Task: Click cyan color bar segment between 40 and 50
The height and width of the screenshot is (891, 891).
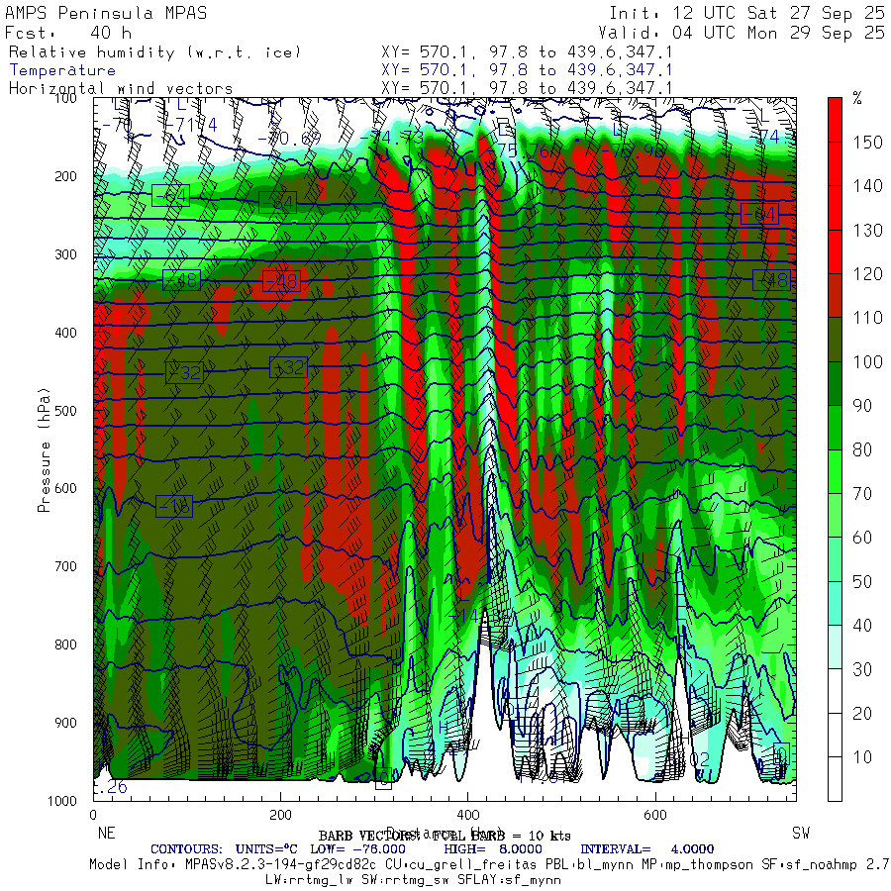Action: pos(835,603)
